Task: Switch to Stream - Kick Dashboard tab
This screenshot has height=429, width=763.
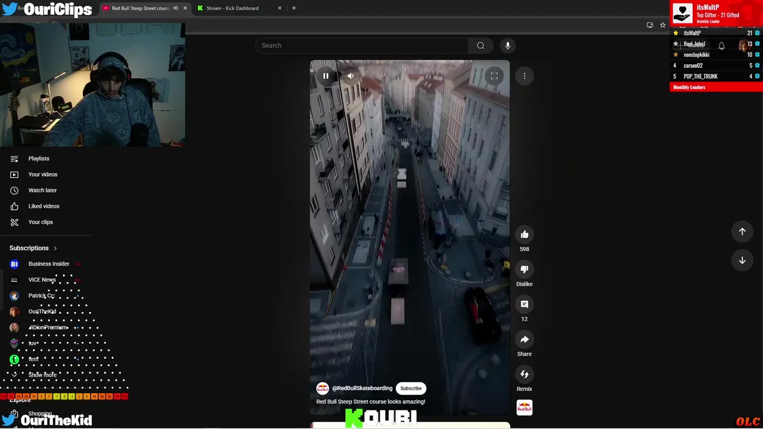Action: pyautogui.click(x=232, y=8)
